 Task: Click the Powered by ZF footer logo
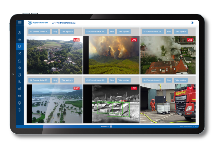click(x=111, y=126)
